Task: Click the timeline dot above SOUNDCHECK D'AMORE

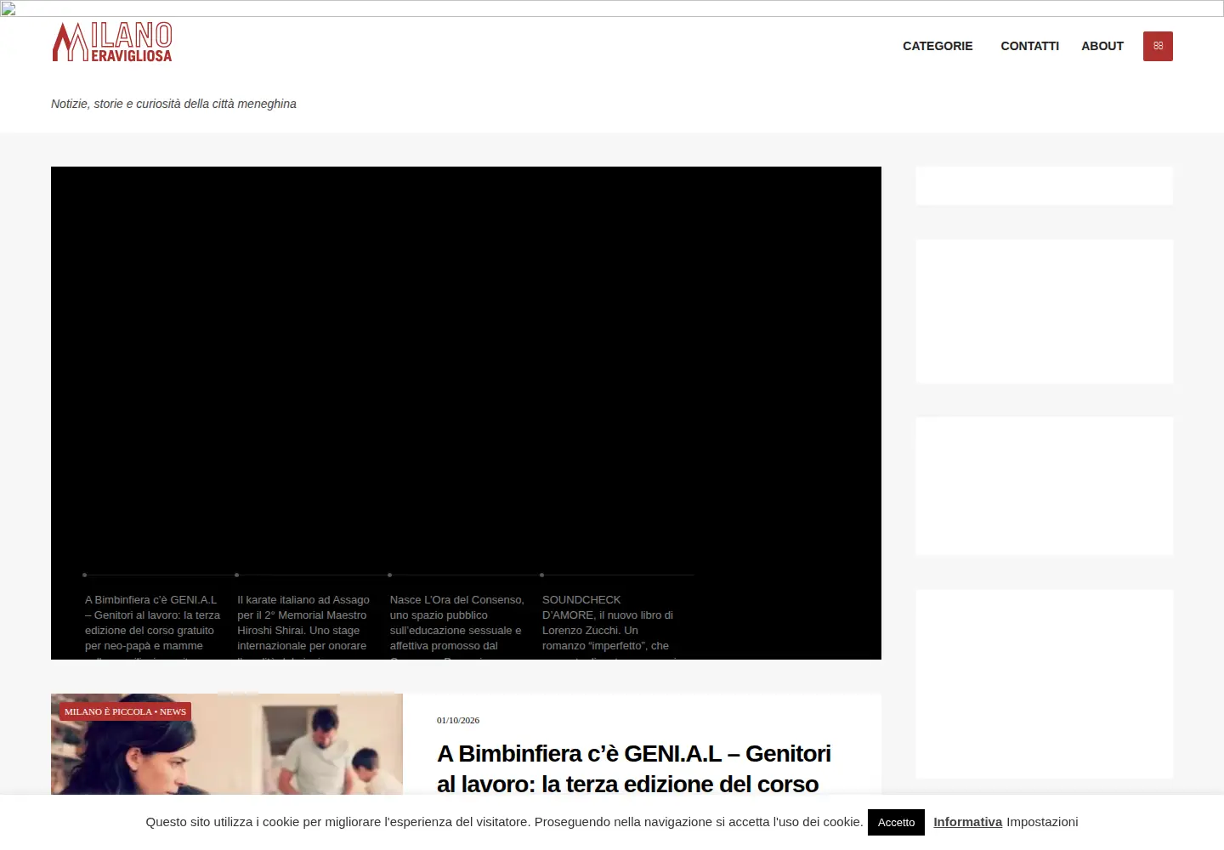Action: (x=541, y=575)
